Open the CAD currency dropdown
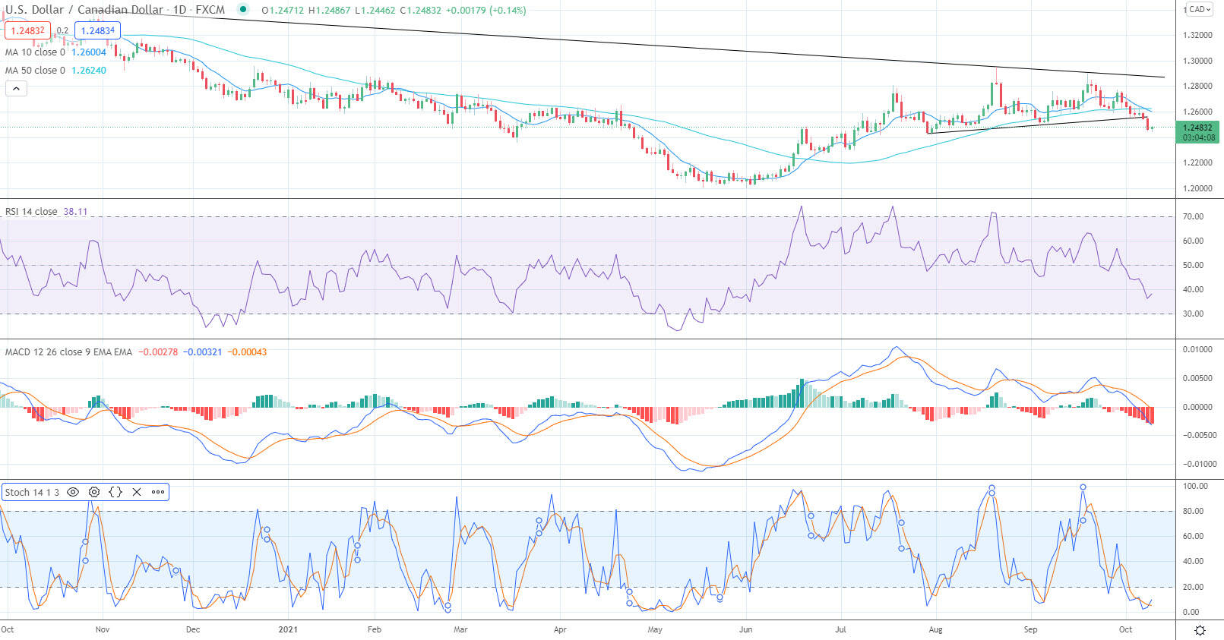This screenshot has width=1224, height=640. (1200, 9)
